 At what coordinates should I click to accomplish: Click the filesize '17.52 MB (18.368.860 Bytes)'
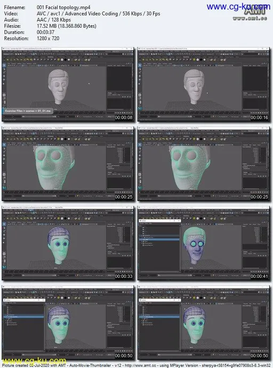pyautogui.click(x=67, y=26)
